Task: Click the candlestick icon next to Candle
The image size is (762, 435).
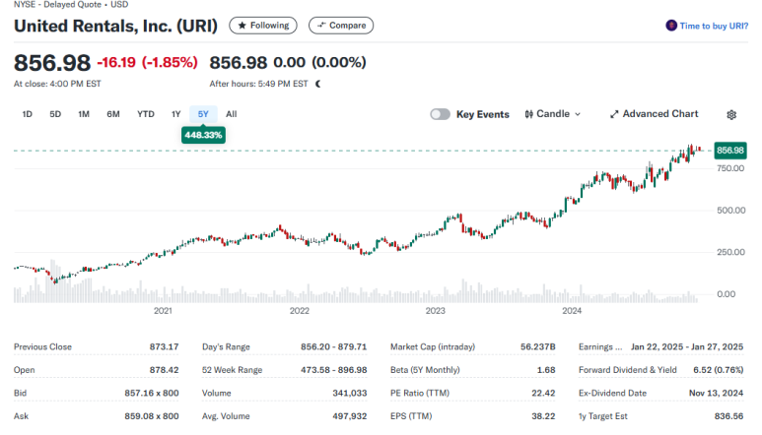Action: tap(528, 114)
